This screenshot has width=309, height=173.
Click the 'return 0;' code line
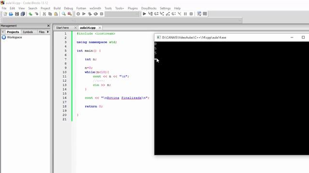point(94,107)
